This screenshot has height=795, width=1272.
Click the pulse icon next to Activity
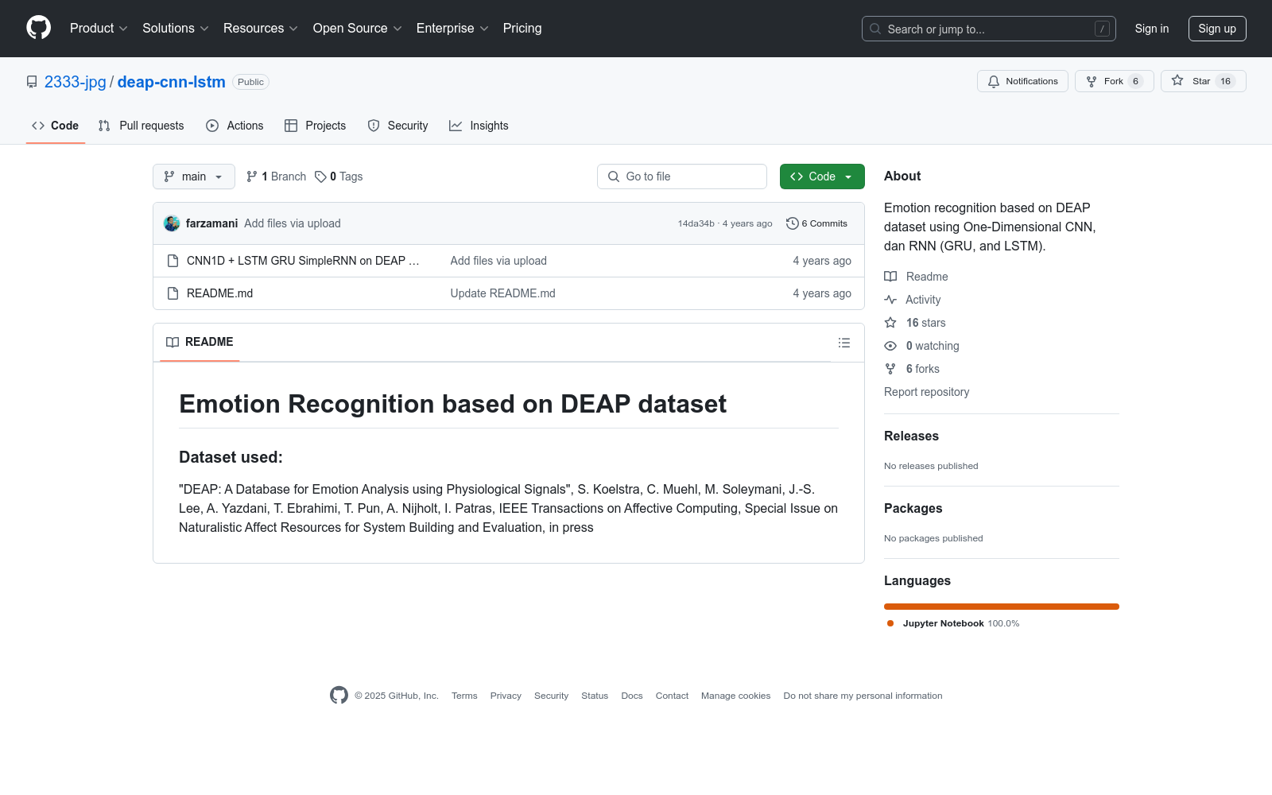point(890,300)
